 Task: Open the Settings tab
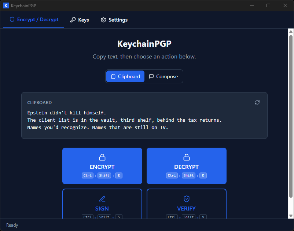pyautogui.click(x=114, y=20)
